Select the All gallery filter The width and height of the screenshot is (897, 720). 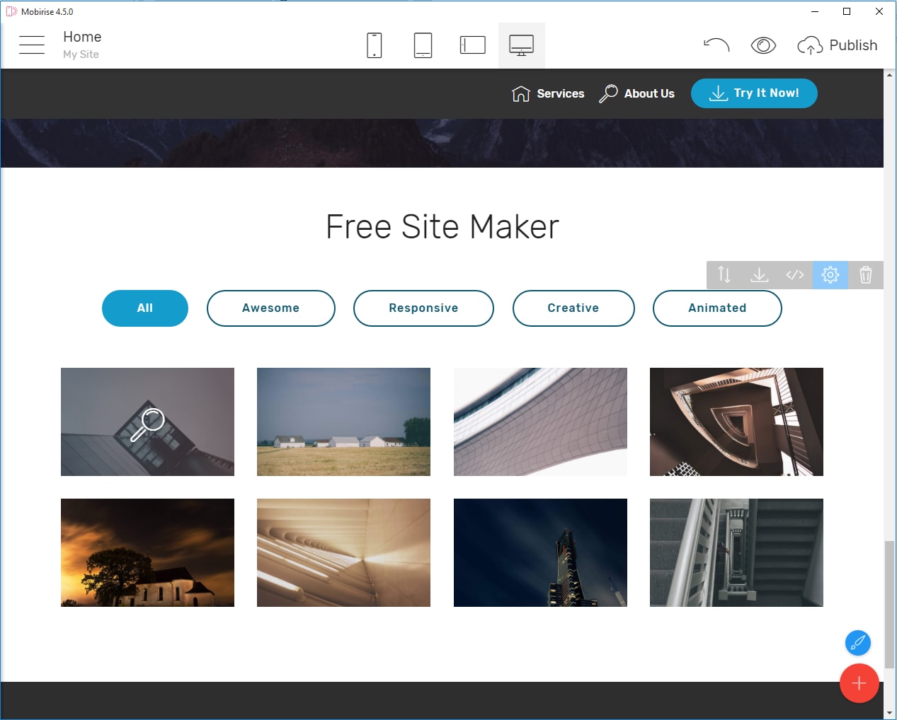145,308
